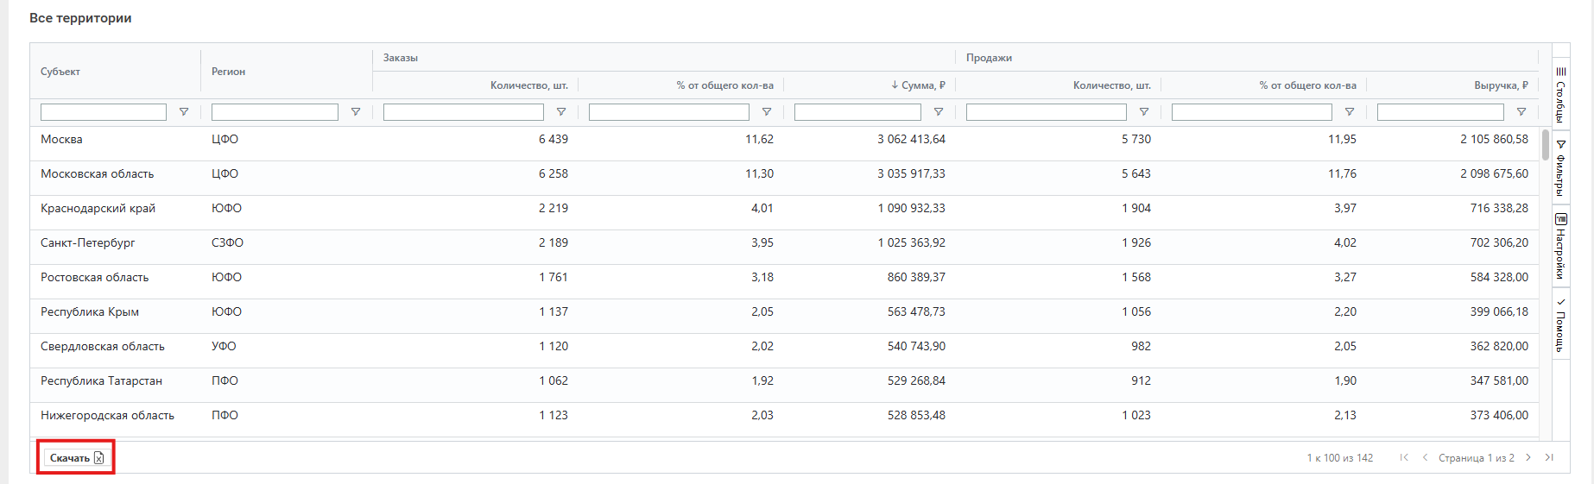Open the Столбцы side panel tab
This screenshot has height=484, width=1594.
click(x=1560, y=93)
